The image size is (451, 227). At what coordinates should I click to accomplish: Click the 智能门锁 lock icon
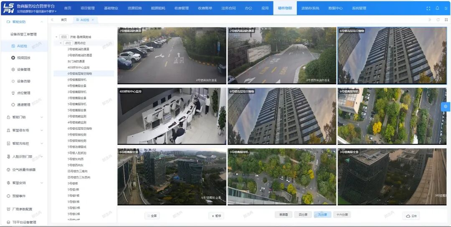(x=8, y=117)
